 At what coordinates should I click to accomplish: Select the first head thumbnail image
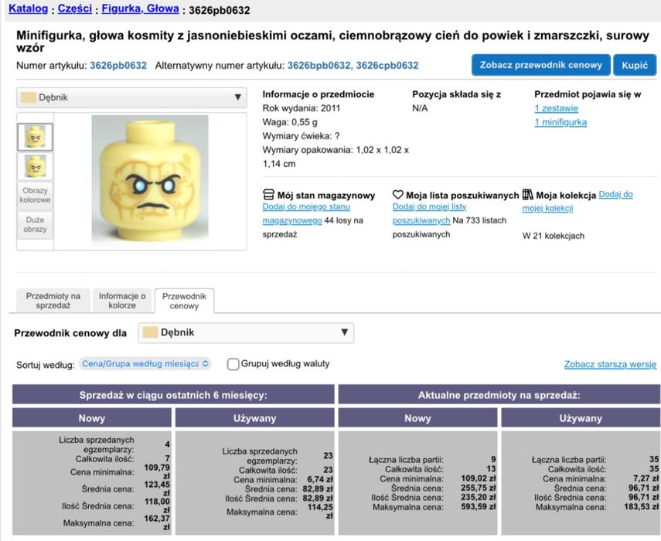point(35,137)
